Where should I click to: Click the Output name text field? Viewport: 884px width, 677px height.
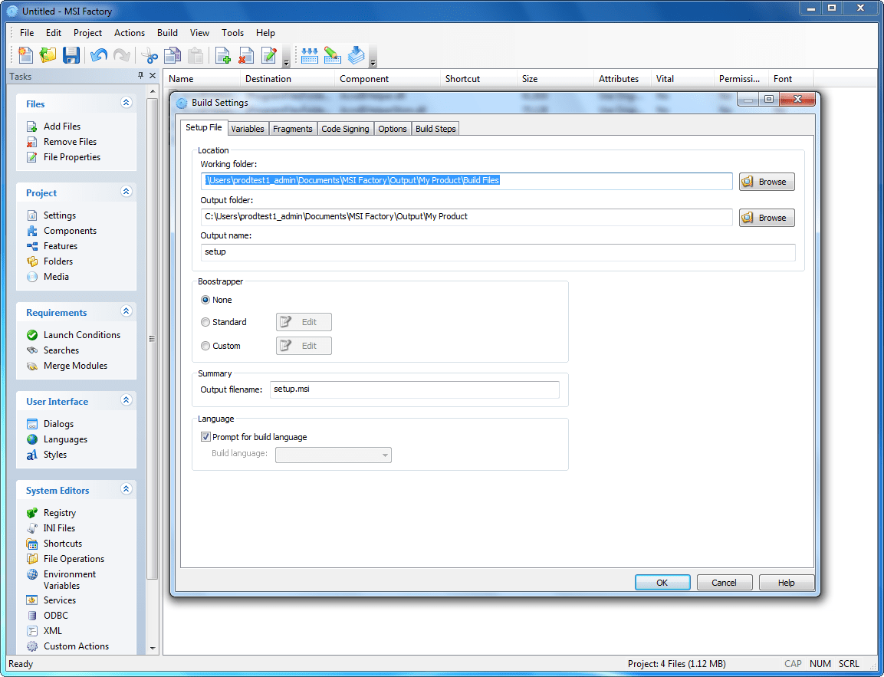tap(497, 252)
